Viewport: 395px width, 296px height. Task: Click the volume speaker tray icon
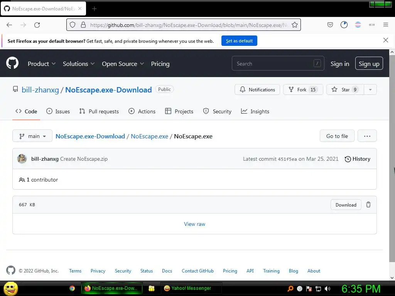pos(327,289)
